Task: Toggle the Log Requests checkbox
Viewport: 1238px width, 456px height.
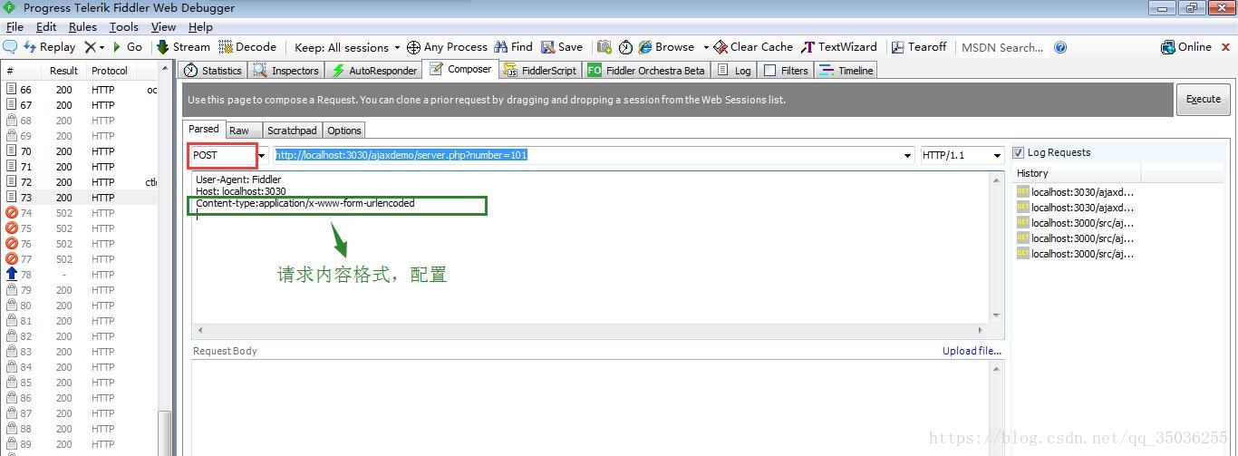Action: pos(1018,152)
